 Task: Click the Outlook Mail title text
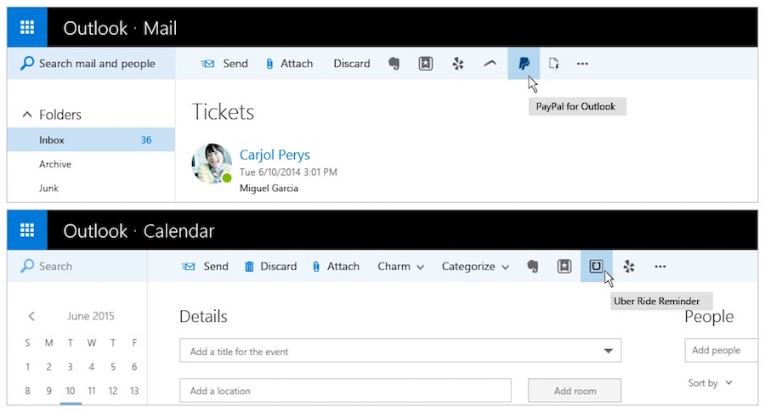click(x=120, y=28)
